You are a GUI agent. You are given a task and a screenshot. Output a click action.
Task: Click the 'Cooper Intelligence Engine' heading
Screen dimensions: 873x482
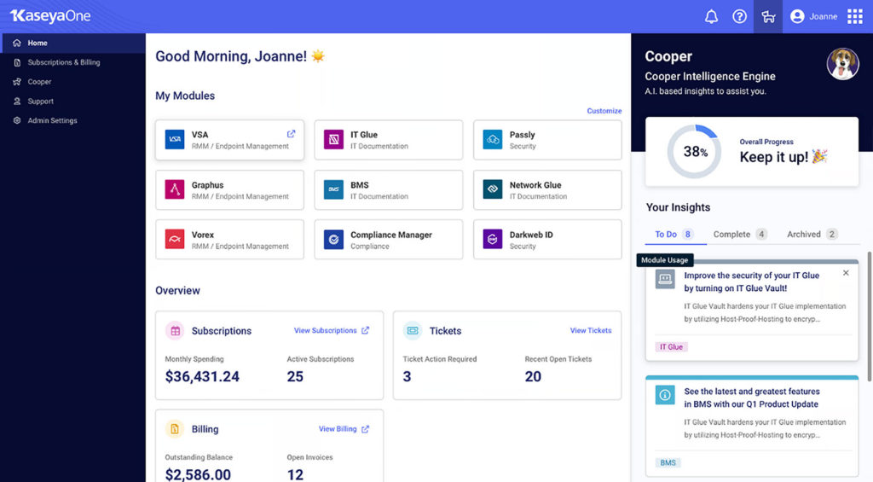coord(710,76)
